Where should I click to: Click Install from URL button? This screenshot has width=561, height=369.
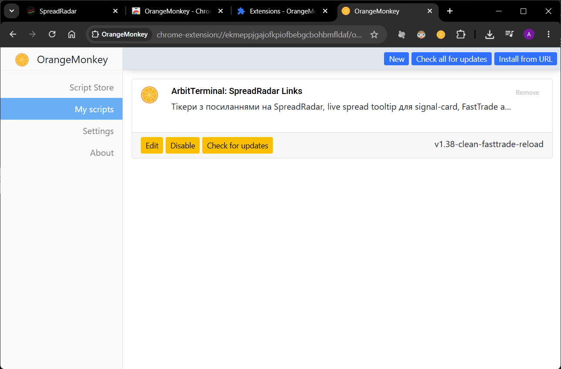pos(526,59)
